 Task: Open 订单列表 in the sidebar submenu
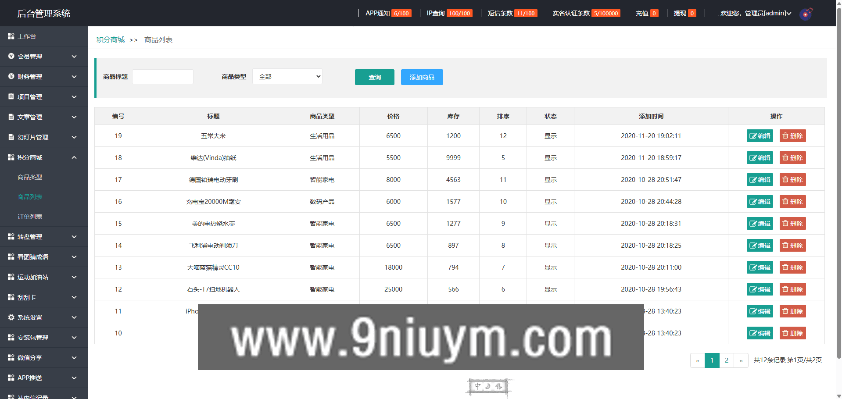[x=30, y=217]
